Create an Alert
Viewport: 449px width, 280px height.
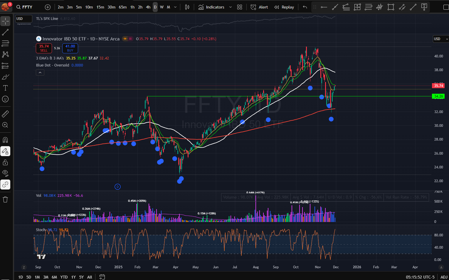coord(259,7)
